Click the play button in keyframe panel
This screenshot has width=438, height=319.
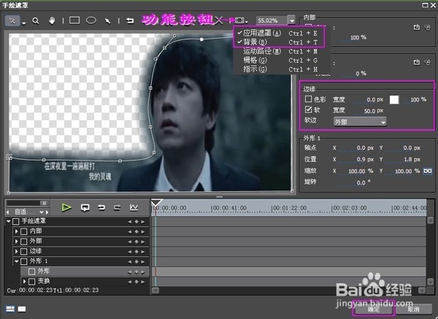coord(66,207)
